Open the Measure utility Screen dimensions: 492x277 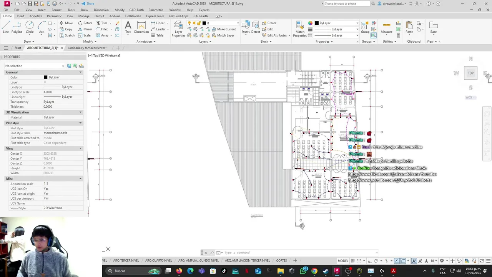[386, 27]
